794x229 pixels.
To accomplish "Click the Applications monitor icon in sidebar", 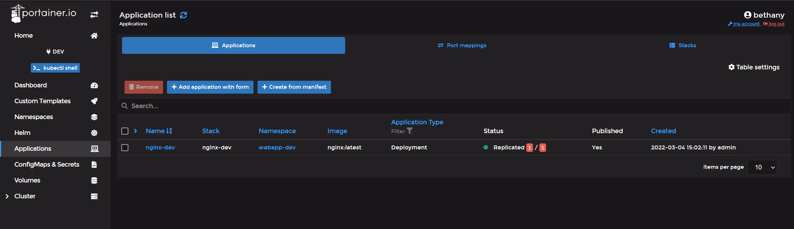I will click(x=94, y=149).
